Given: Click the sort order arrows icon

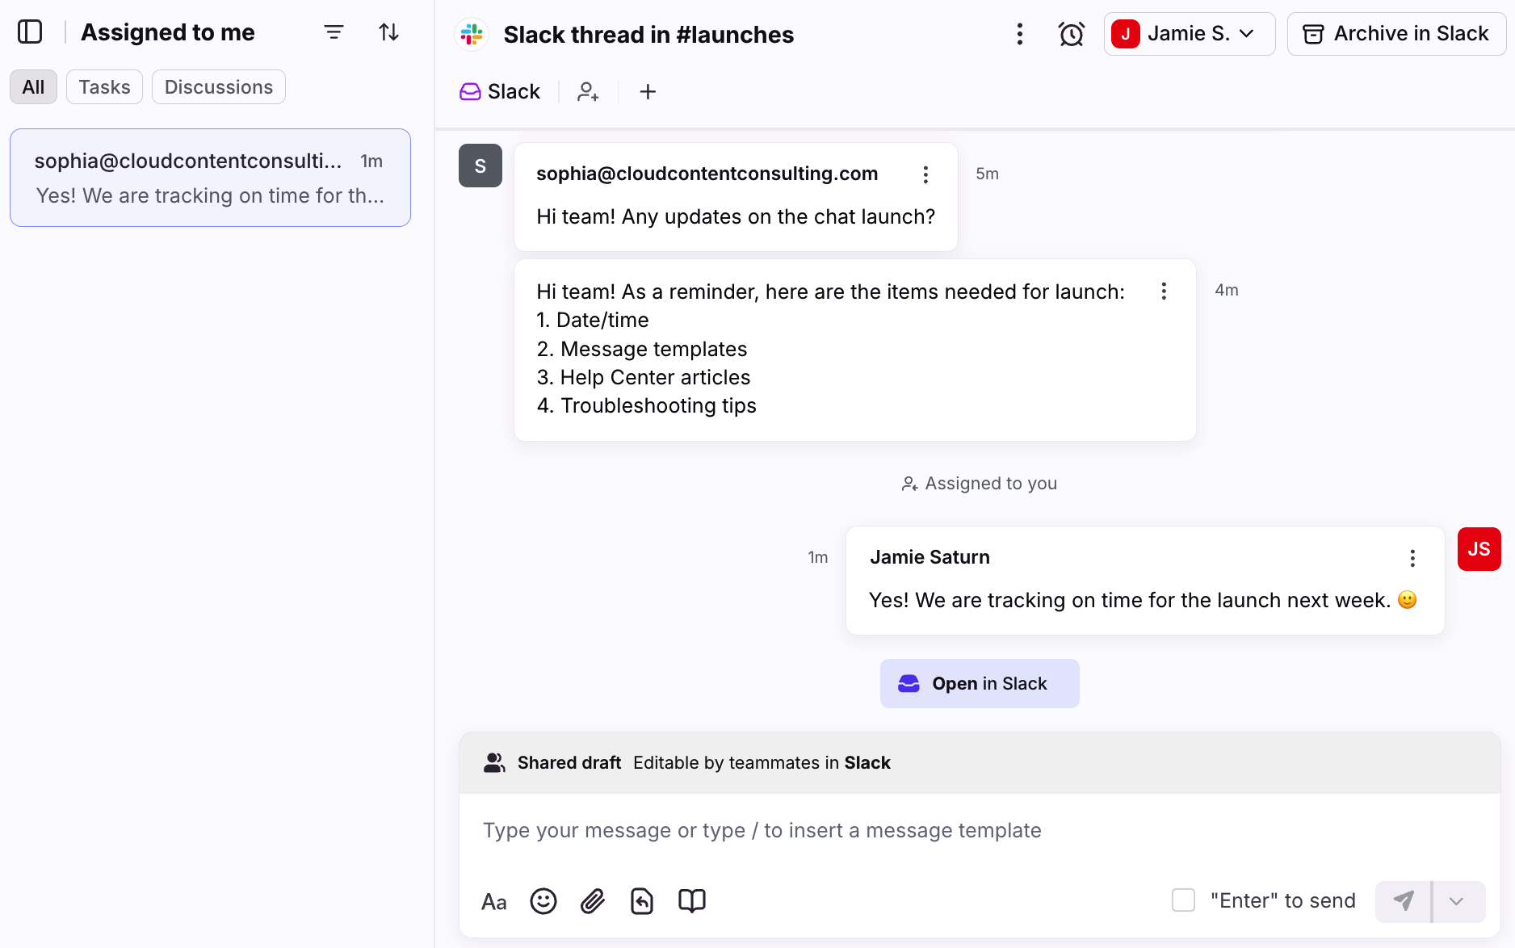Looking at the screenshot, I should [389, 32].
